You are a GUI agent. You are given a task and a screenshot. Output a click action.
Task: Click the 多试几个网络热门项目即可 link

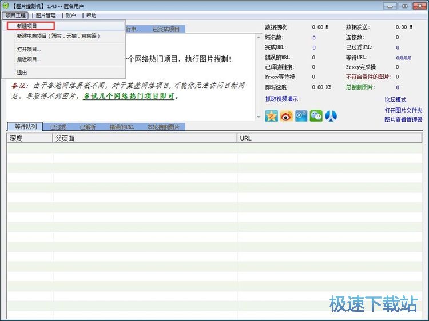(x=129, y=97)
